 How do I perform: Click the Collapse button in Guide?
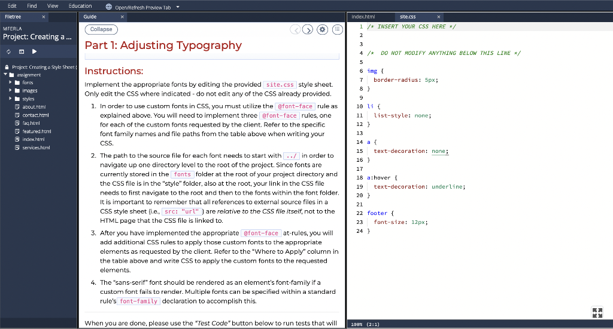pos(101,29)
